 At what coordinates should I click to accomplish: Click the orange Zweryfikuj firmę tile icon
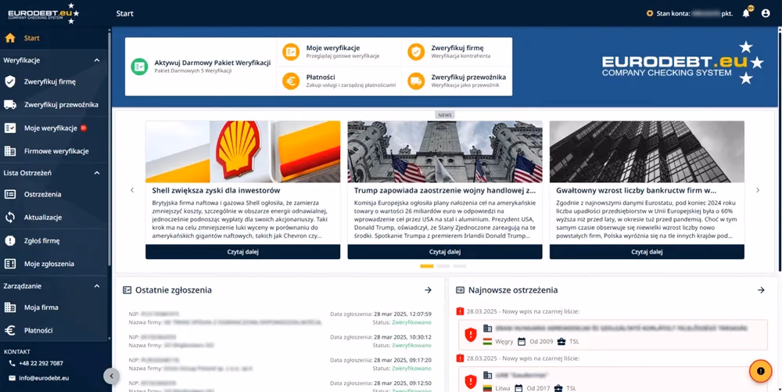(416, 52)
